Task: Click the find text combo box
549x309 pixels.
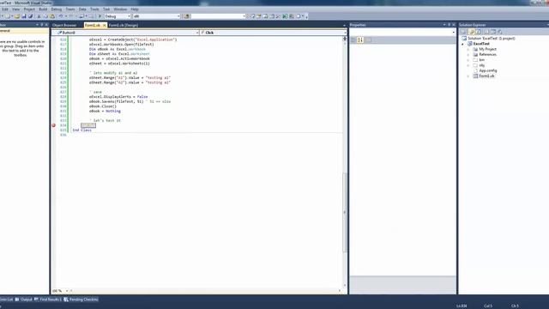Action: tap(218, 16)
